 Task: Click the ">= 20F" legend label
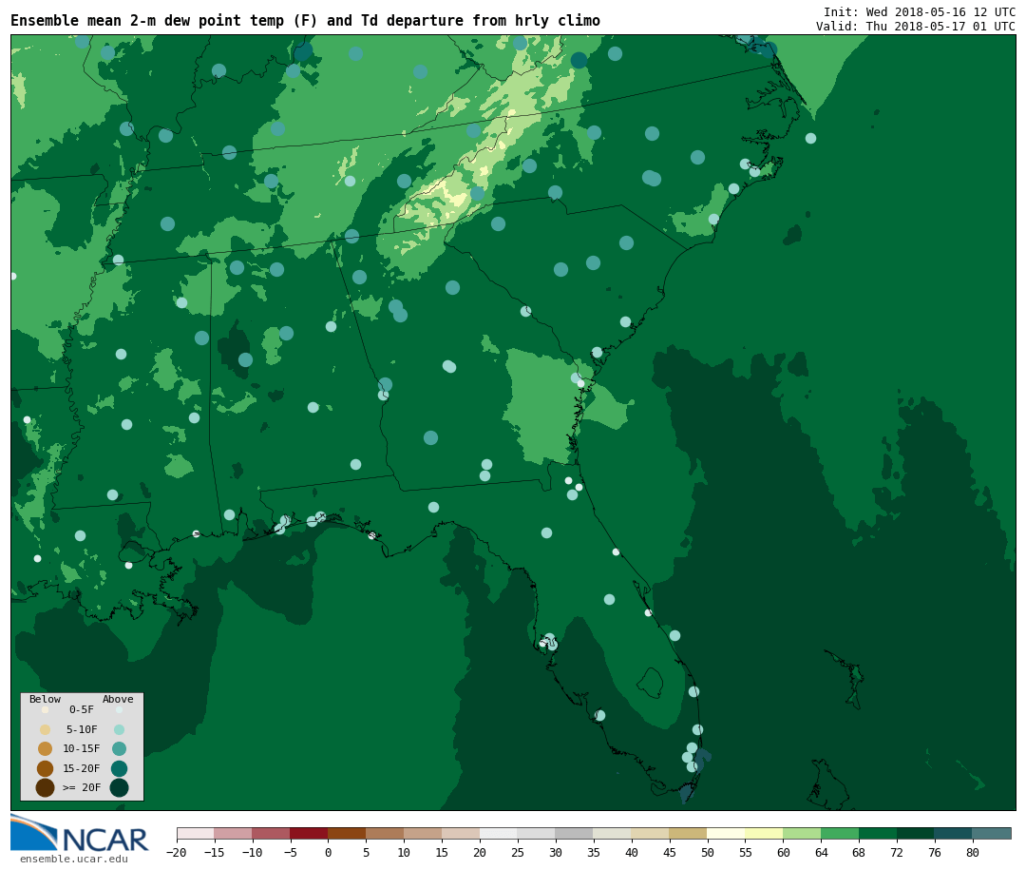[82, 787]
